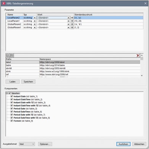Click the Speichern button
This screenshot has height=149, width=149.
click(28, 82)
